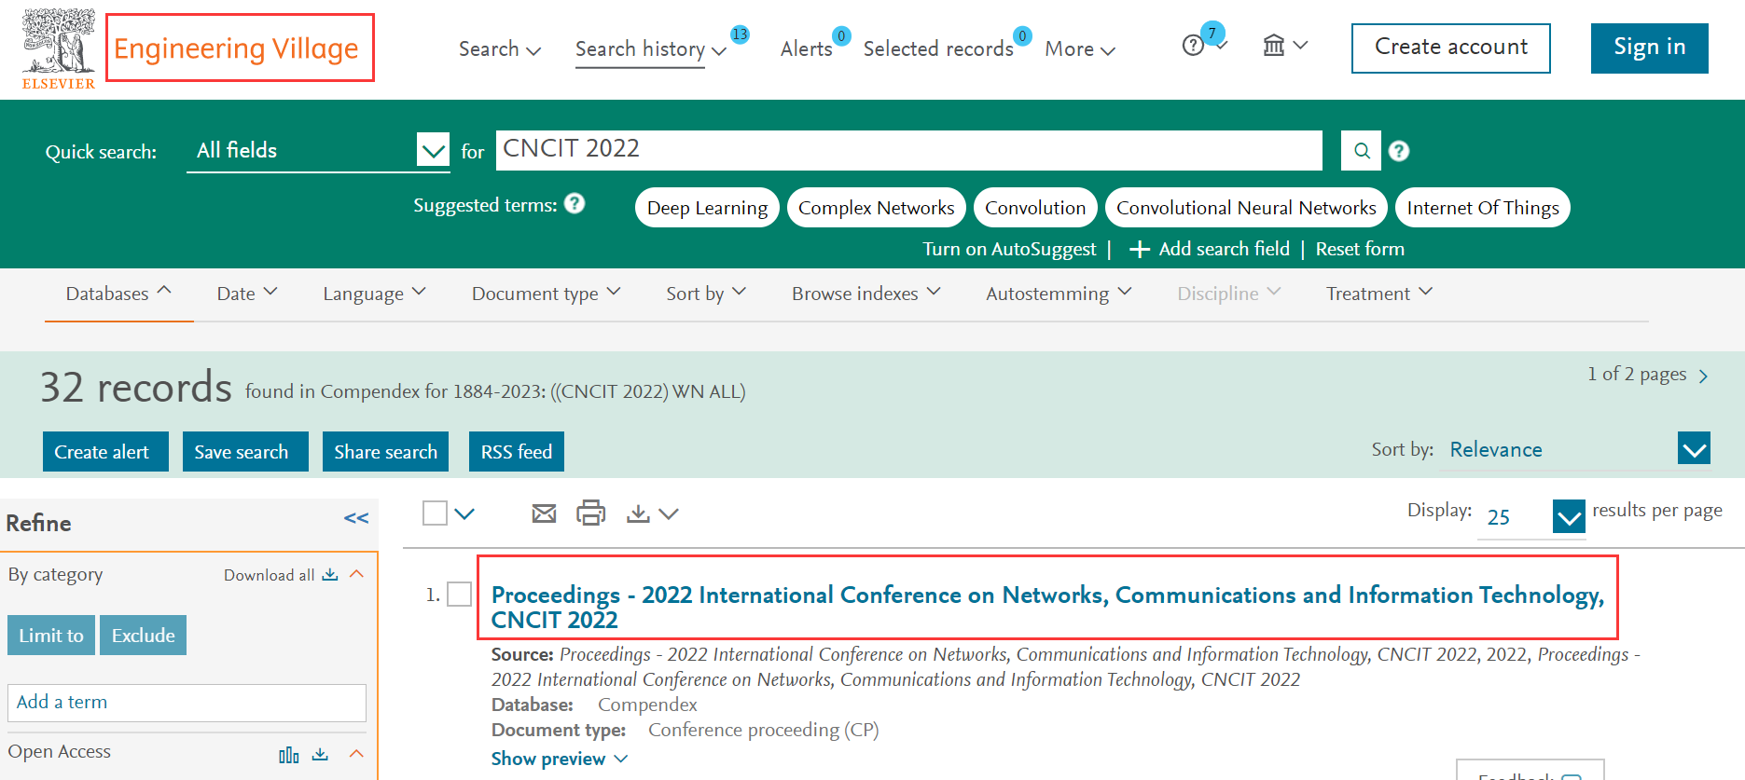Click Turn on AutoSuggest link
The image size is (1745, 780).
1009,249
